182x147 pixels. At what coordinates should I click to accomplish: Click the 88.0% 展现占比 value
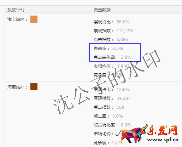[x=123, y=22]
